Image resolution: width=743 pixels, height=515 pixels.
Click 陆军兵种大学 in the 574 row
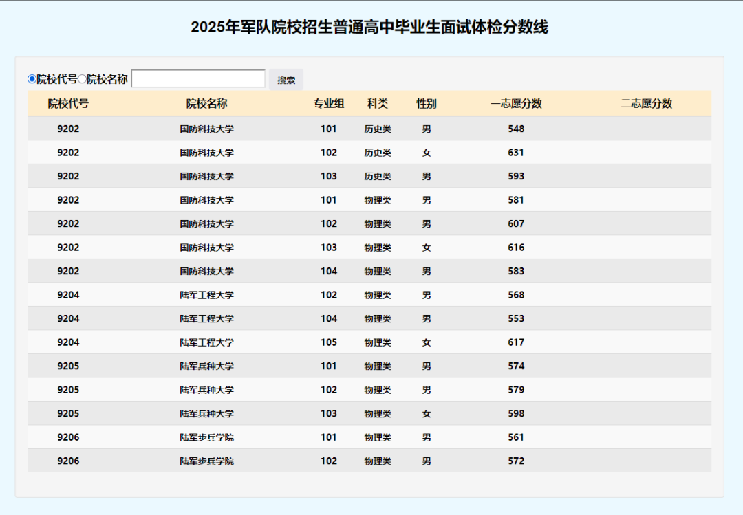pos(206,366)
